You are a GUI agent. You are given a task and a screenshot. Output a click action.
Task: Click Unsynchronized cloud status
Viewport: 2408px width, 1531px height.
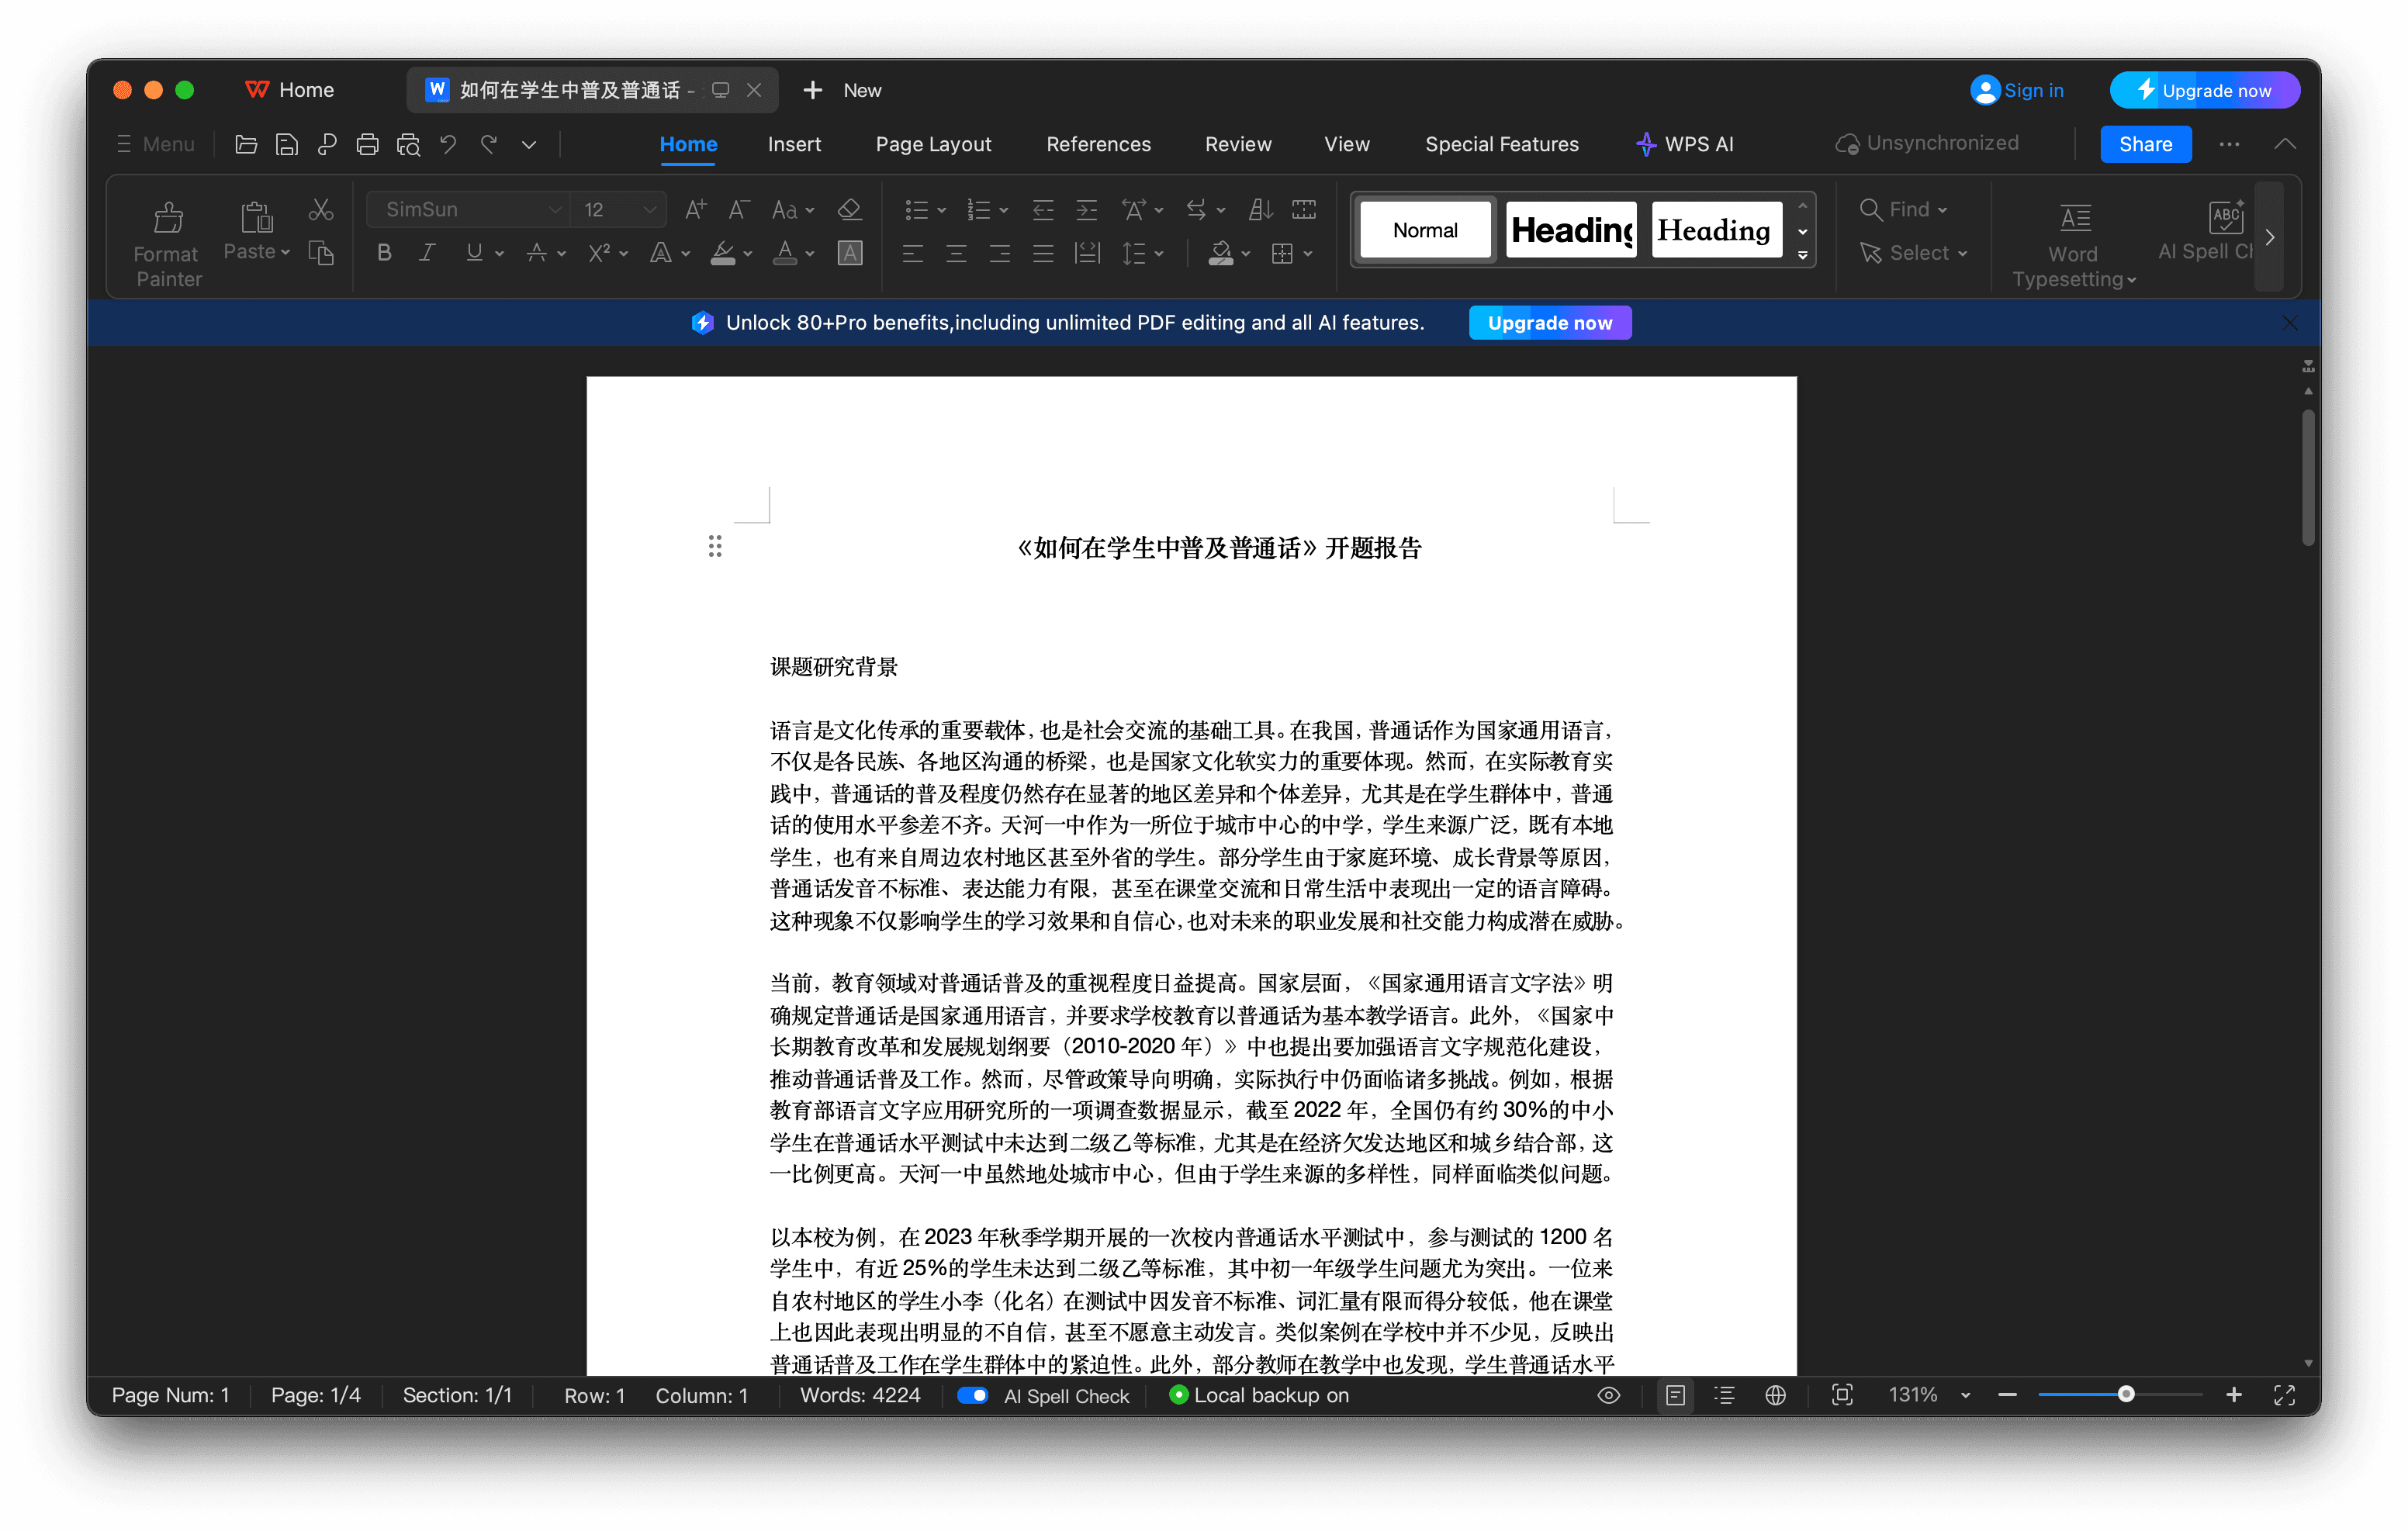click(1927, 143)
